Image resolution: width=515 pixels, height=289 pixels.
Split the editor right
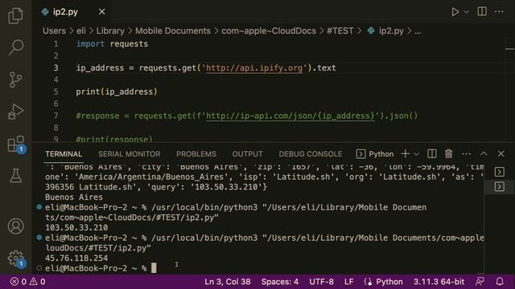point(482,11)
